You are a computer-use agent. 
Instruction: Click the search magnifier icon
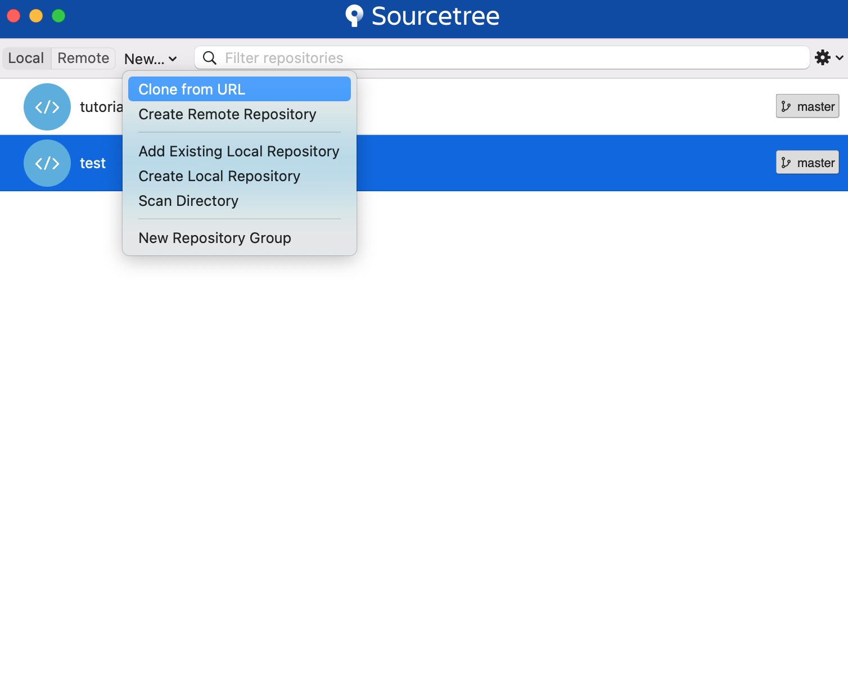pos(210,57)
